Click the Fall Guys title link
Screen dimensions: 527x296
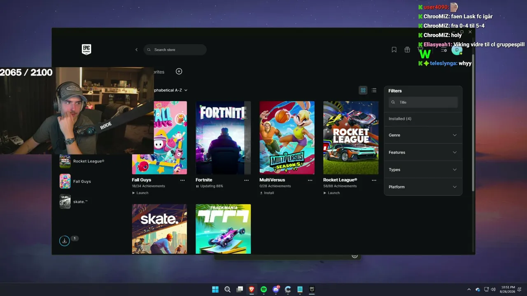point(141,180)
